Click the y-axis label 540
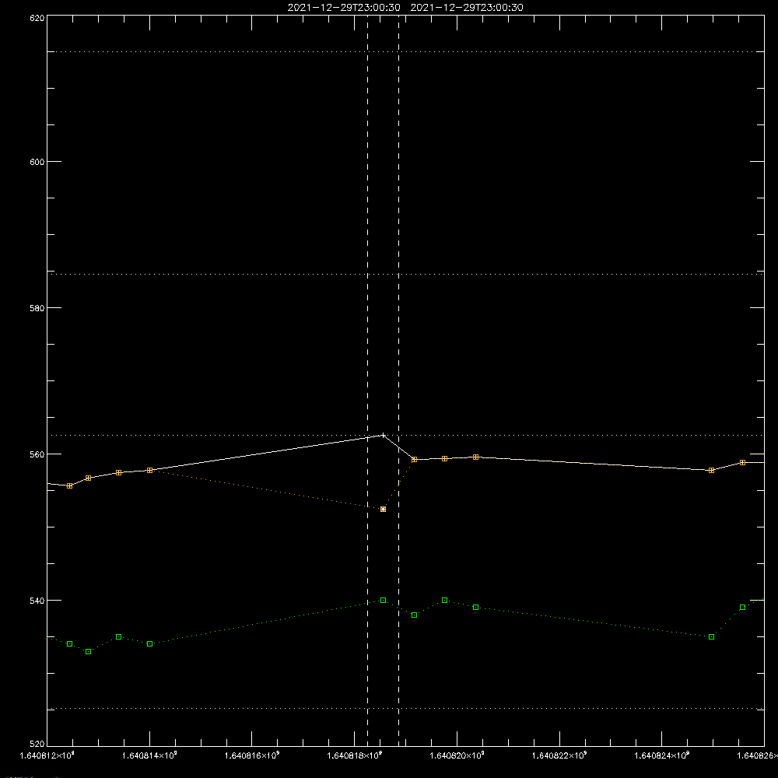The height and width of the screenshot is (778, 778). point(37,601)
